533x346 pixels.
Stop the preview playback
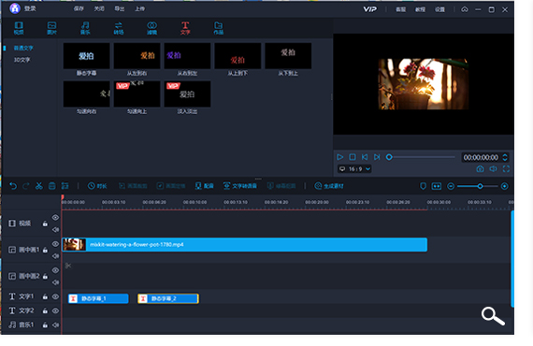pos(353,157)
